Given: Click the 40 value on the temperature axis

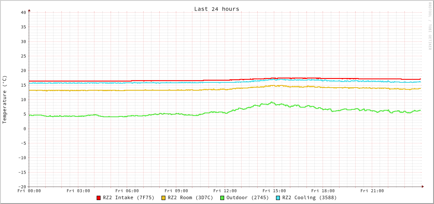Looking at the screenshot, I should (23, 12).
